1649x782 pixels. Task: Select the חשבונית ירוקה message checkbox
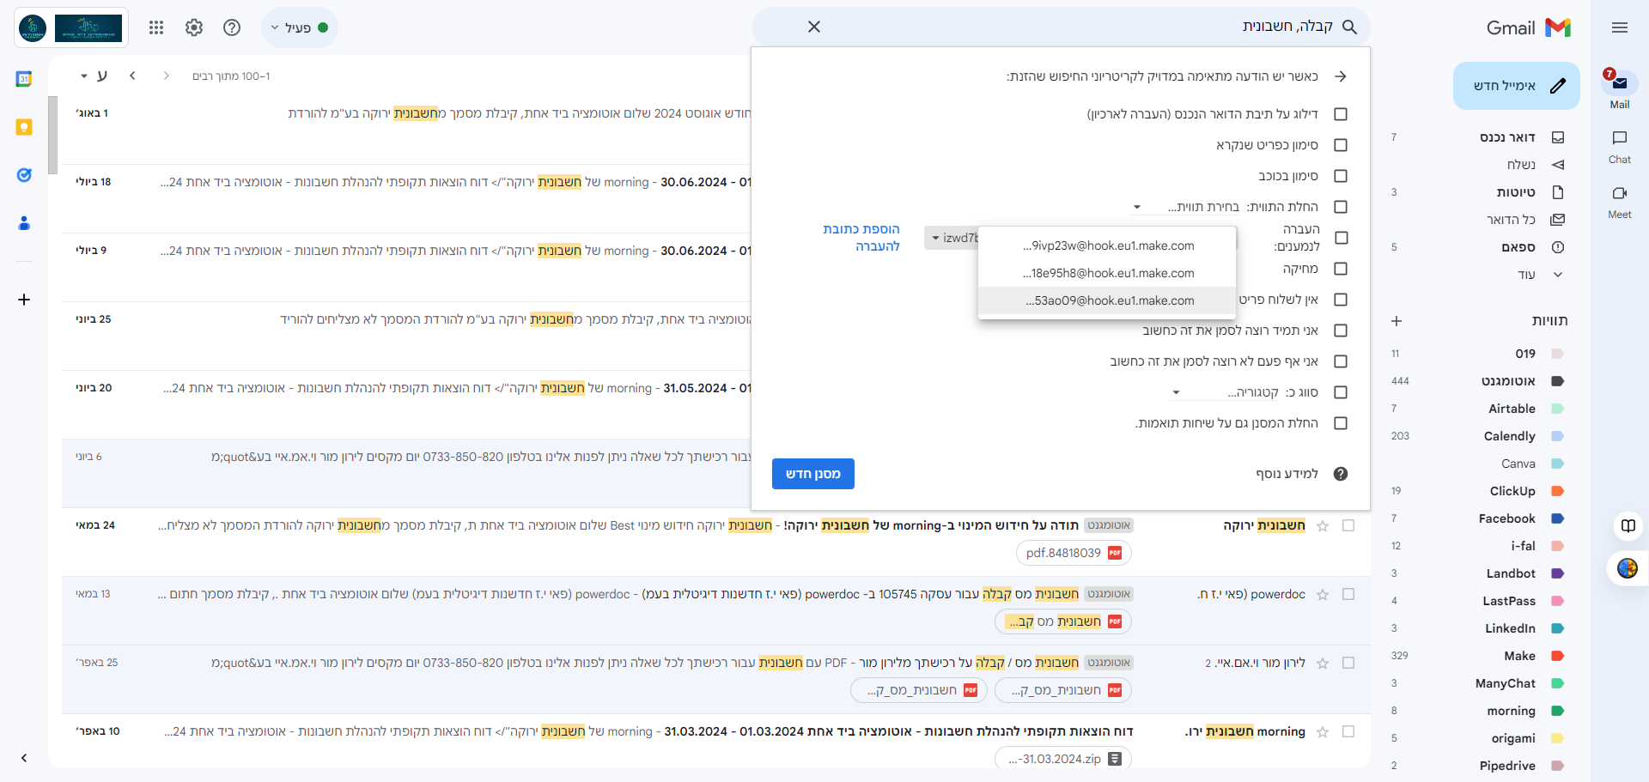tap(1348, 525)
